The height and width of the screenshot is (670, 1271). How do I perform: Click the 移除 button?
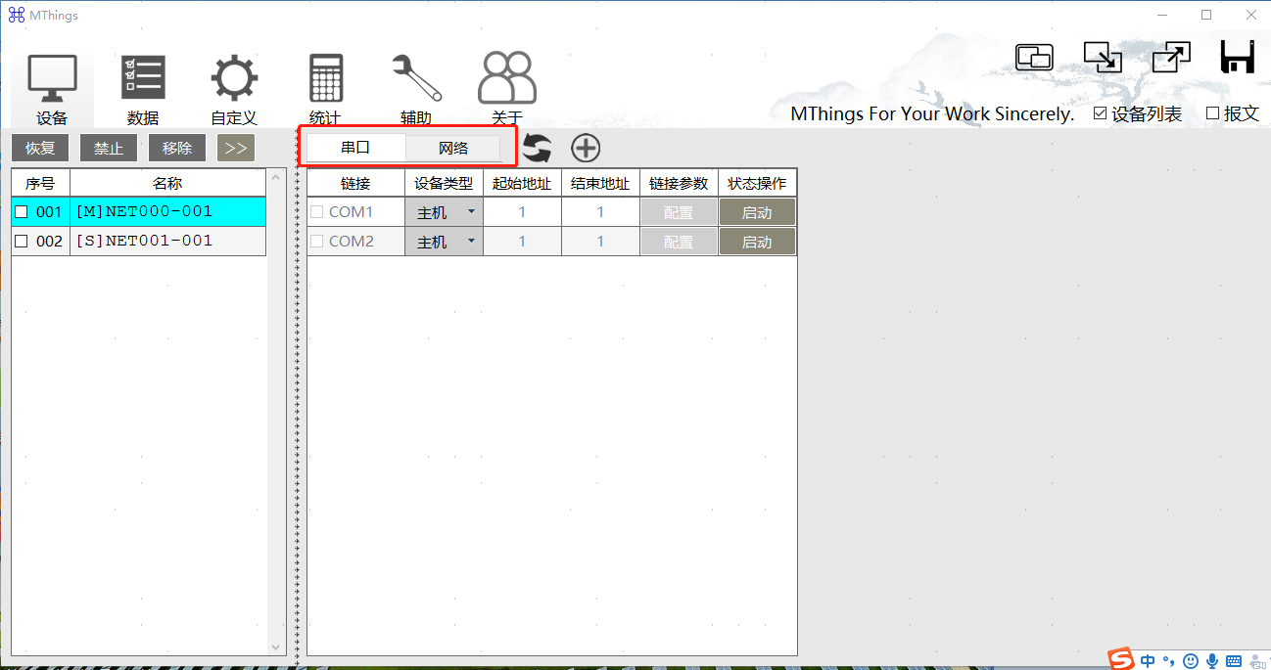pos(177,149)
